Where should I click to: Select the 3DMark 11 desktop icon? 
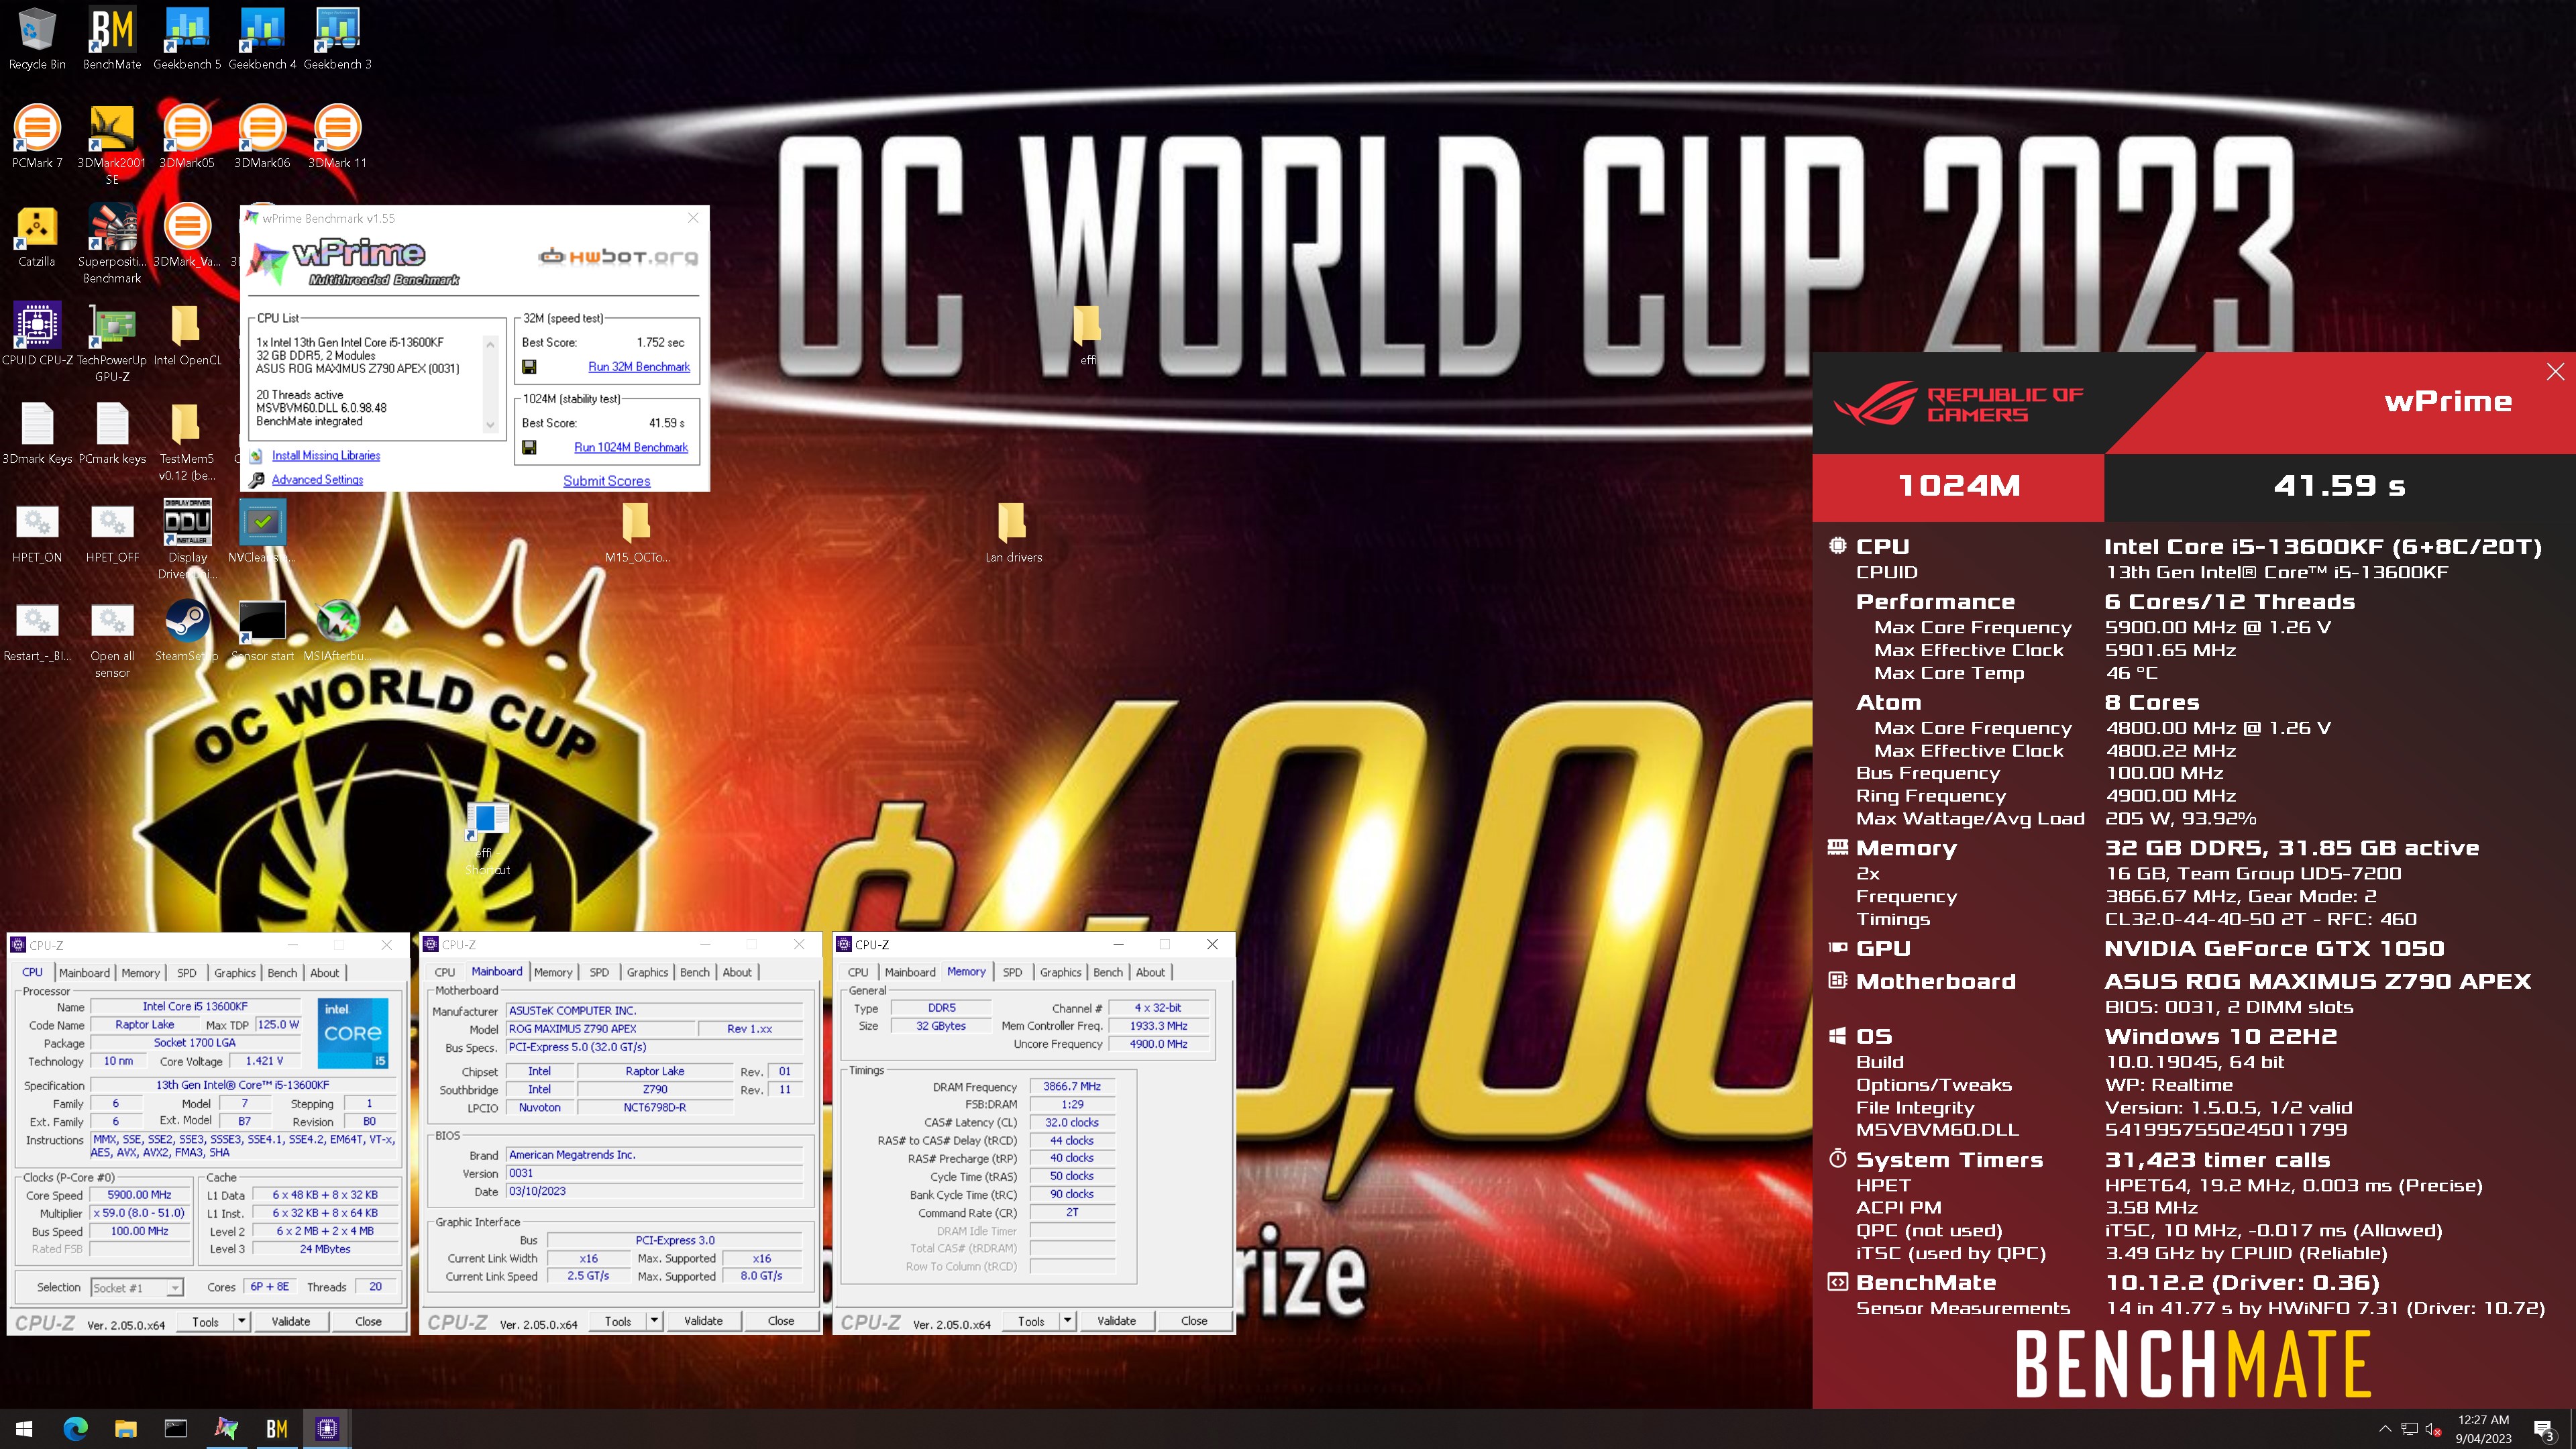pos(337,136)
